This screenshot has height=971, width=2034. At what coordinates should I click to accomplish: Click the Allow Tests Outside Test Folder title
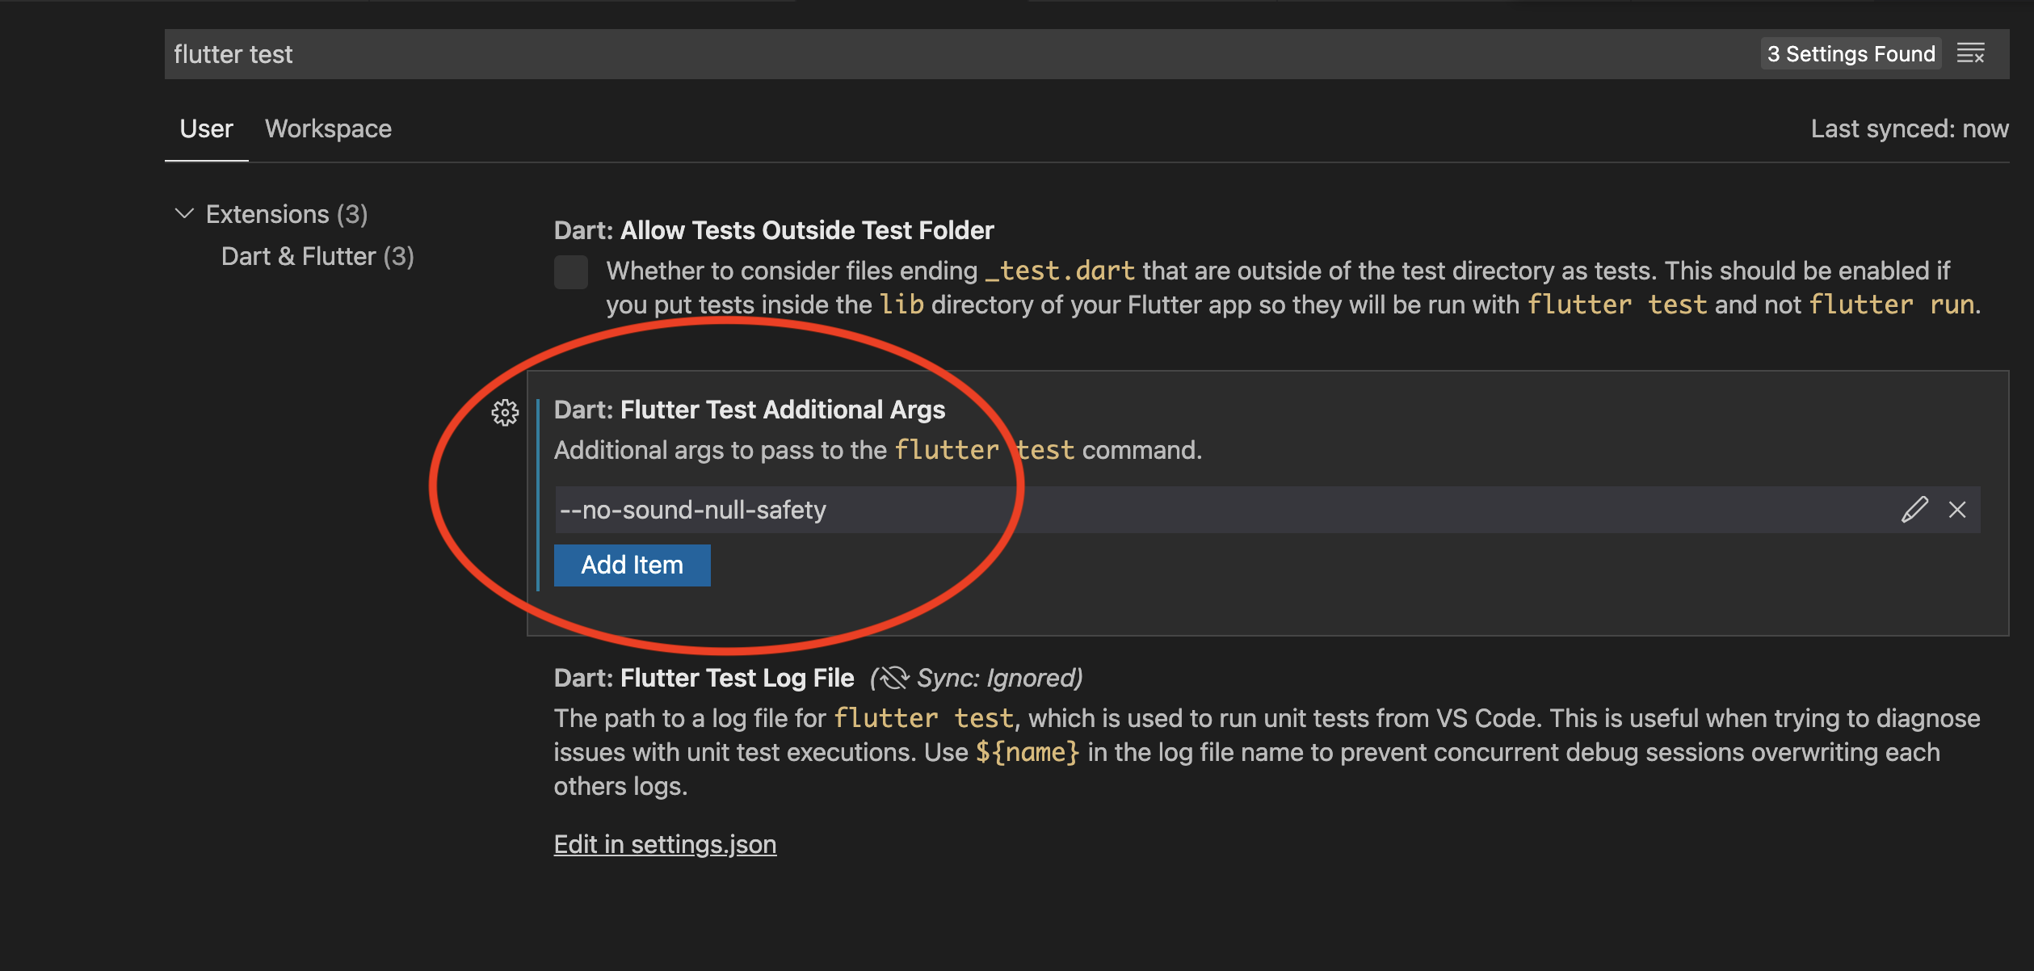pos(774,230)
